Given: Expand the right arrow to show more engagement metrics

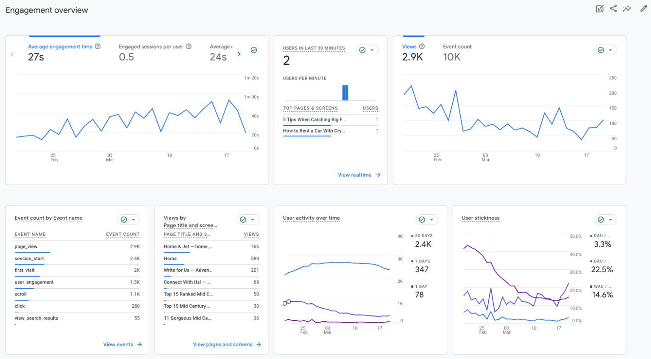Looking at the screenshot, I should (239, 54).
